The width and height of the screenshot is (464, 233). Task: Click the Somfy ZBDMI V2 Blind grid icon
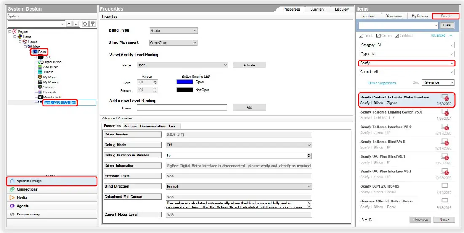coord(40,103)
